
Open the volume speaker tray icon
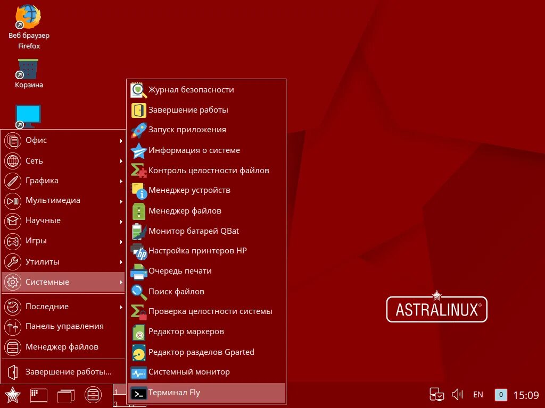click(457, 395)
